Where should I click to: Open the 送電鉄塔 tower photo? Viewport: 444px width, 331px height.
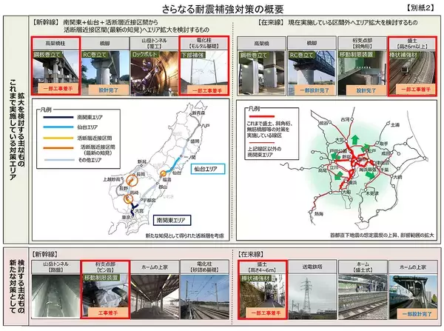pyautogui.click(x=312, y=297)
